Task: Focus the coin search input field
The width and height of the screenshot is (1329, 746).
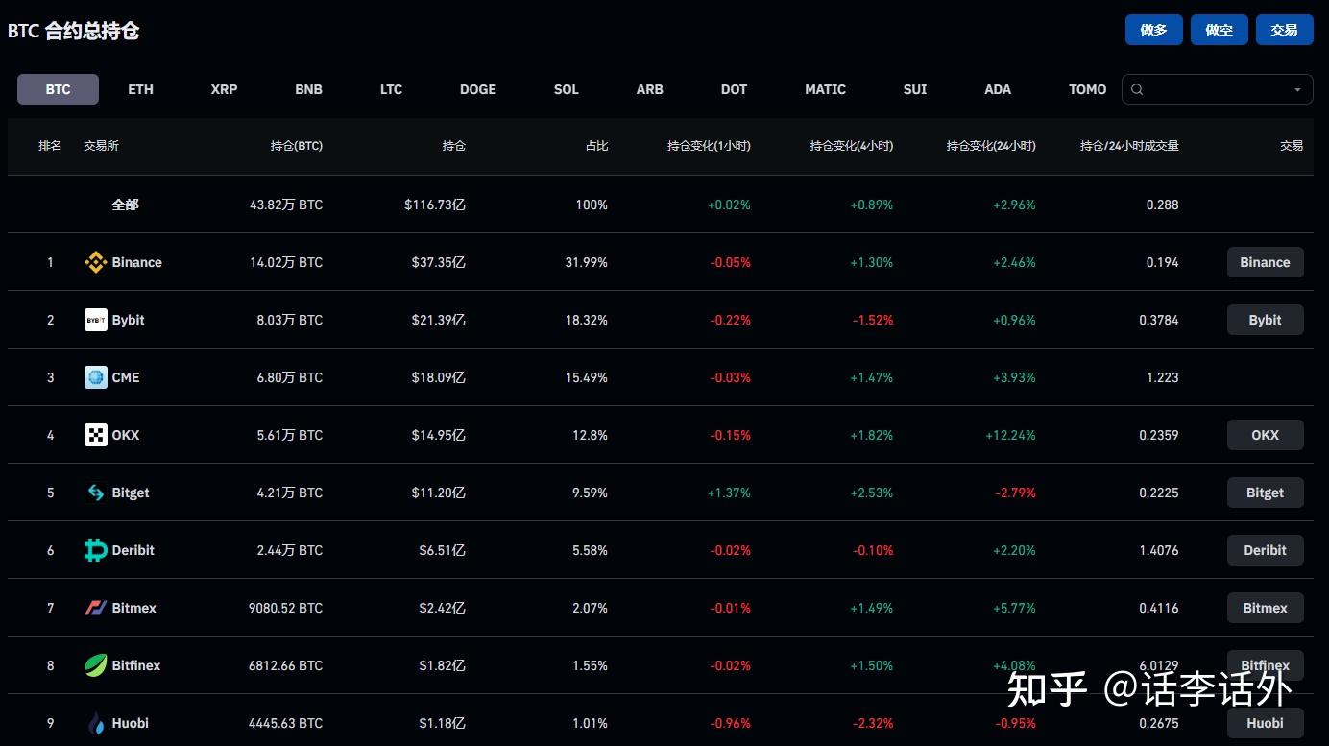Action: tap(1215, 89)
